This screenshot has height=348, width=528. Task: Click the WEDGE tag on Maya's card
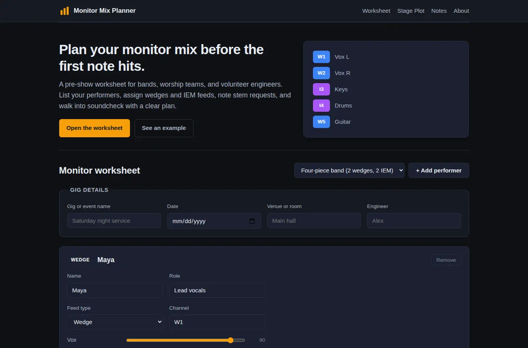point(80,260)
